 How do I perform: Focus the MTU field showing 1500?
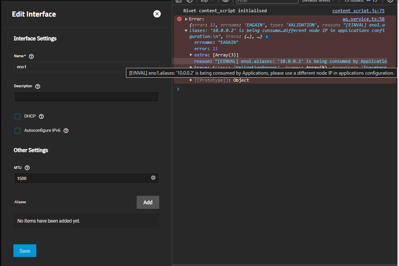(x=87, y=178)
